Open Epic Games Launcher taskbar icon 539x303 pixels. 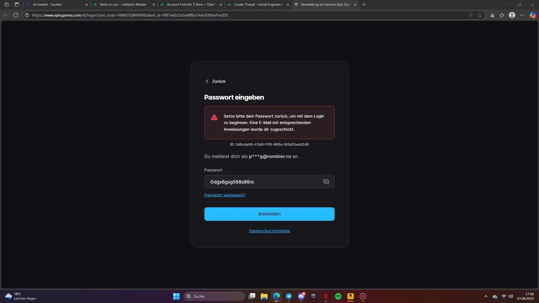tap(314, 296)
